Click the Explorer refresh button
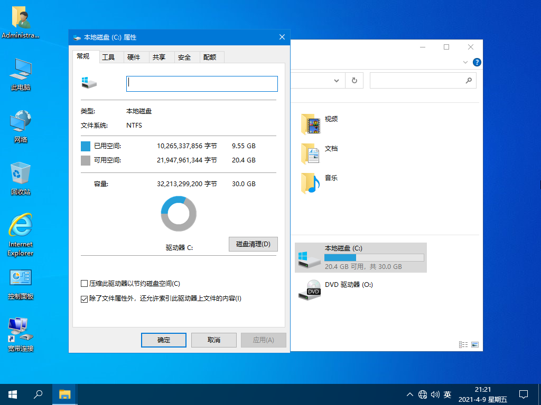 tap(354, 81)
